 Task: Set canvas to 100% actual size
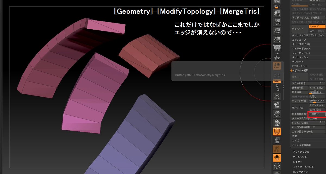pos(277,30)
